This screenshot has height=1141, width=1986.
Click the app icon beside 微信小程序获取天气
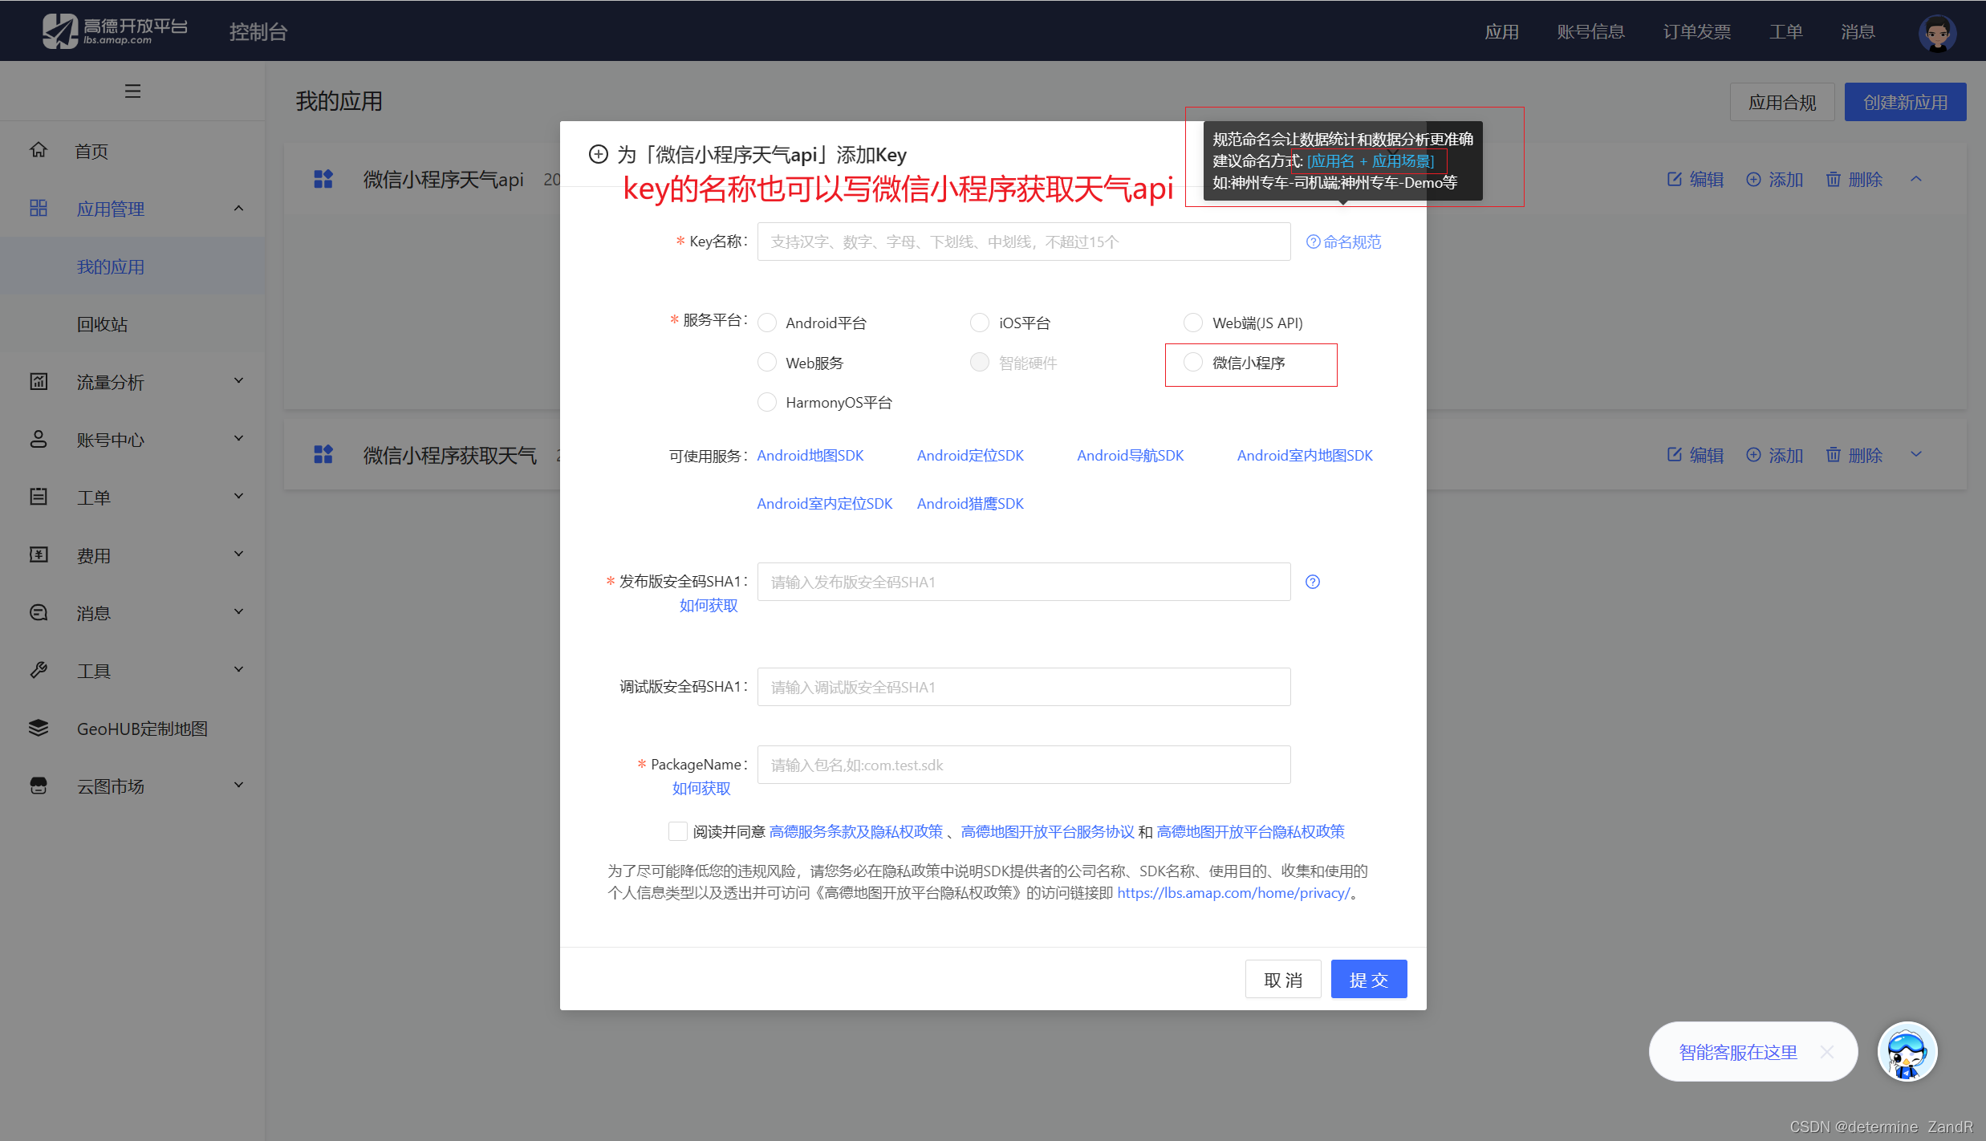[x=323, y=455]
